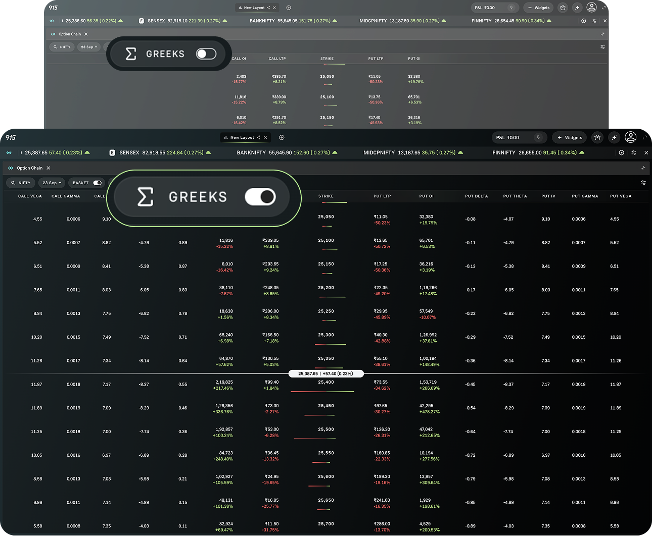
Task: Open ticker settings sliders icon in the foreground window
Action: [634, 152]
